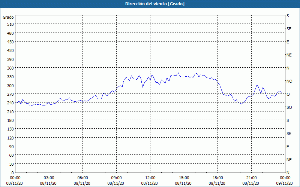Click the 420 y-axis label
This screenshot has width=300, height=187.
click(x=10, y=50)
